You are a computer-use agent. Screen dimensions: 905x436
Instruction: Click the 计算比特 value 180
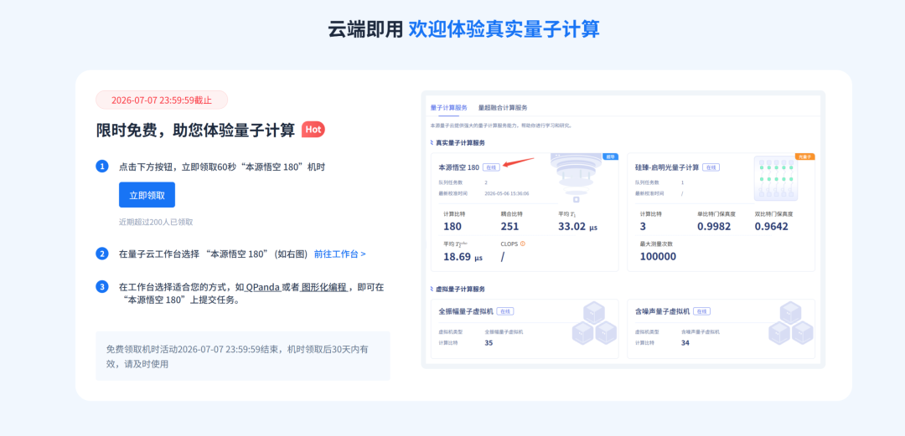click(452, 227)
